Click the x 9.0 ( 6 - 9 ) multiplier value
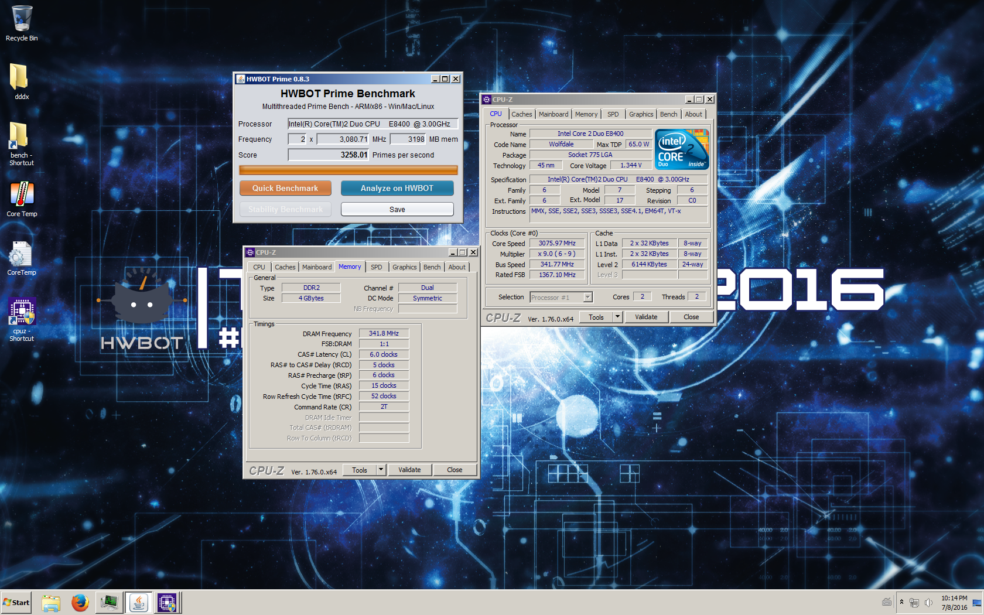Viewport: 984px width, 615px height. 557,254
